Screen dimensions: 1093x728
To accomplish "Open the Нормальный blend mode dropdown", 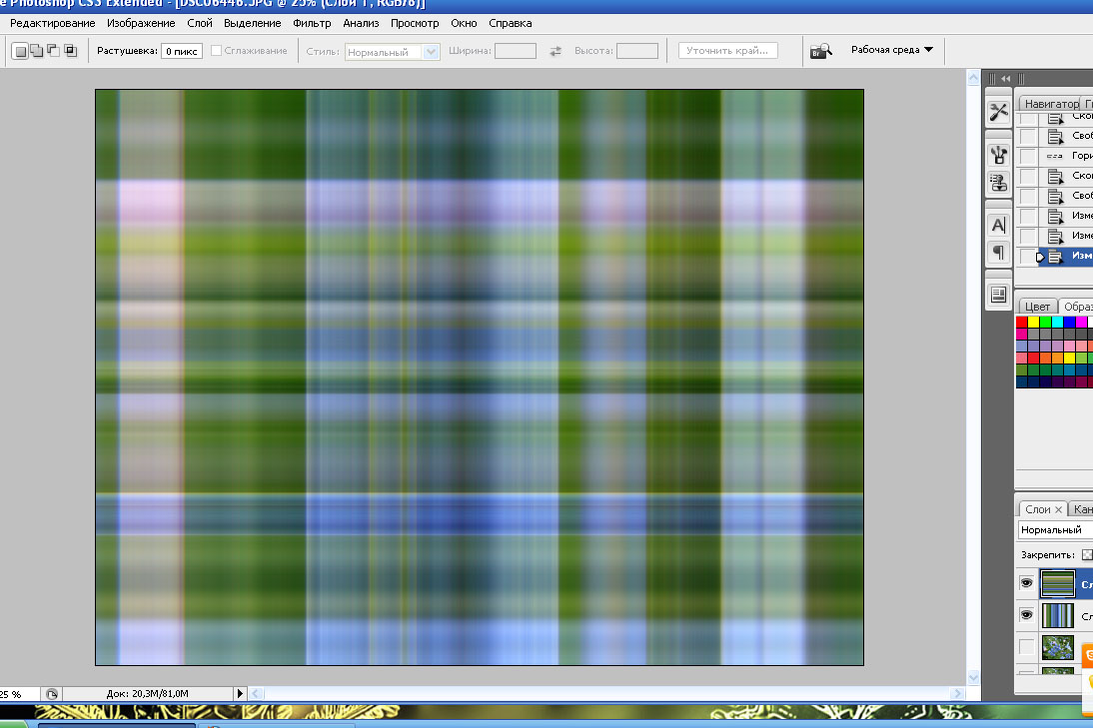I will pos(1054,530).
